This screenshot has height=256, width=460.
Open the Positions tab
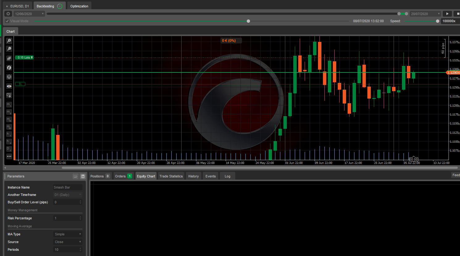point(100,176)
